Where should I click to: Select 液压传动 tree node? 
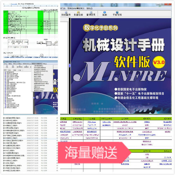pos(9,102)
